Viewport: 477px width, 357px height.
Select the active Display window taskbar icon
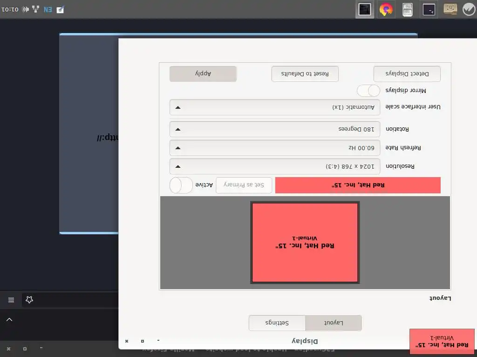365,9
